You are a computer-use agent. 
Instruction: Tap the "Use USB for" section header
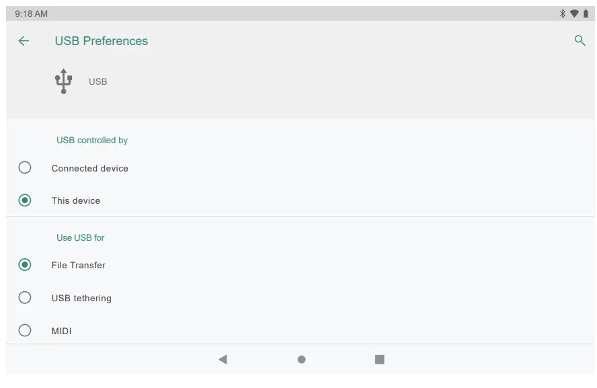tap(81, 238)
